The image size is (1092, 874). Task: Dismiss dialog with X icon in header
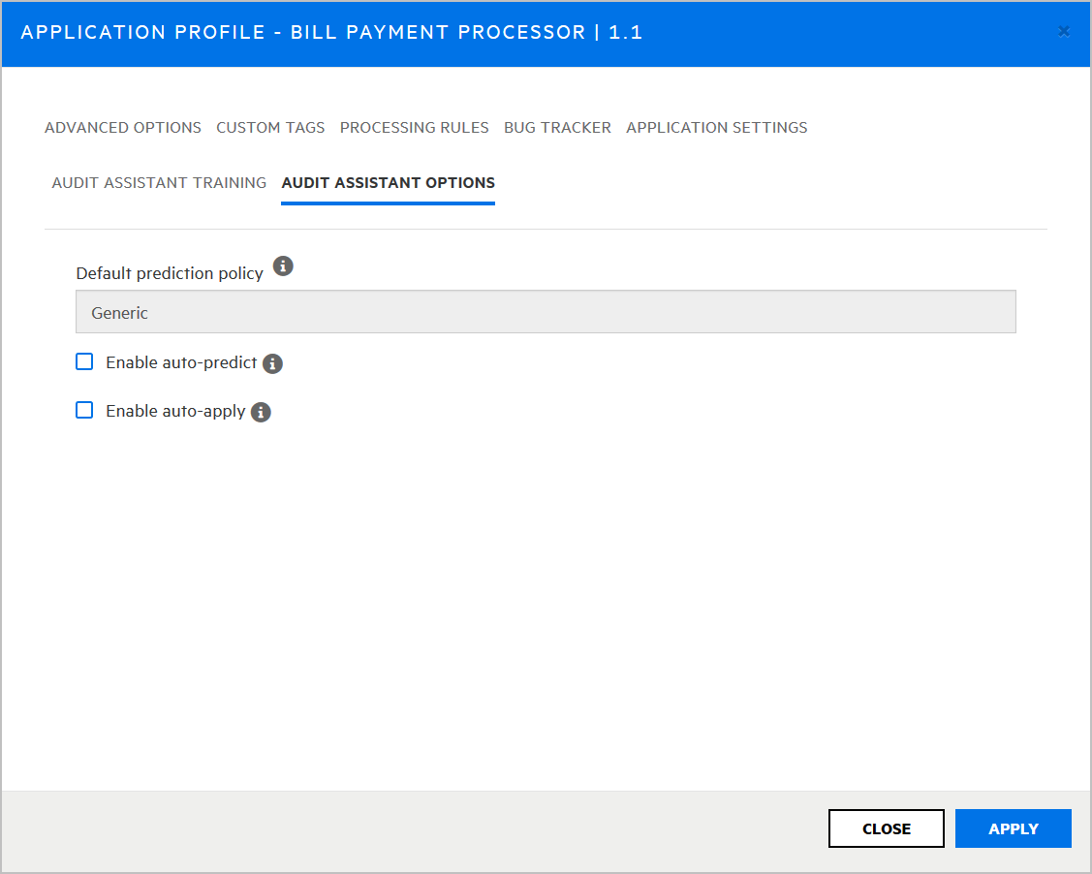pos(1064,32)
